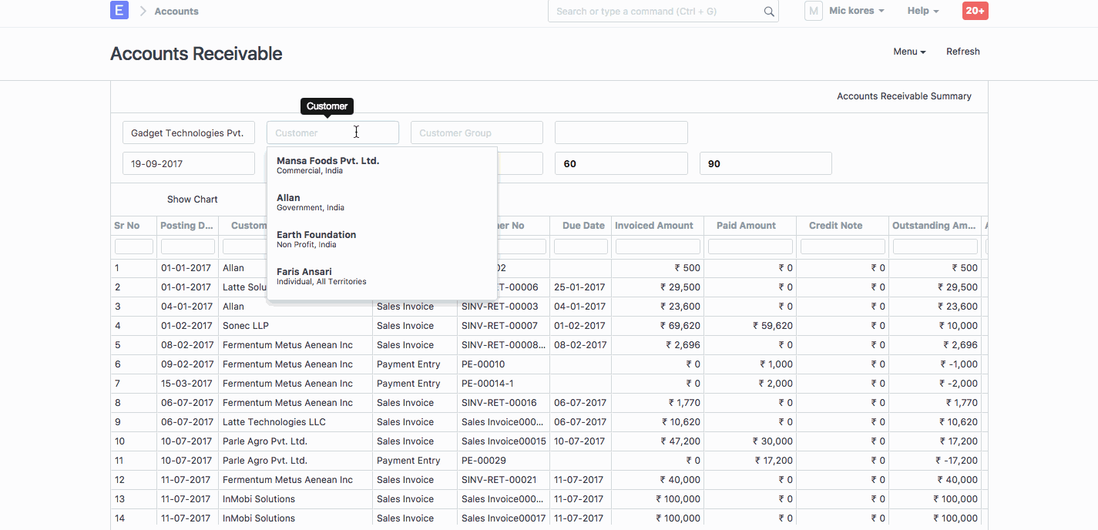Sort by the Sr No column header

click(134, 226)
